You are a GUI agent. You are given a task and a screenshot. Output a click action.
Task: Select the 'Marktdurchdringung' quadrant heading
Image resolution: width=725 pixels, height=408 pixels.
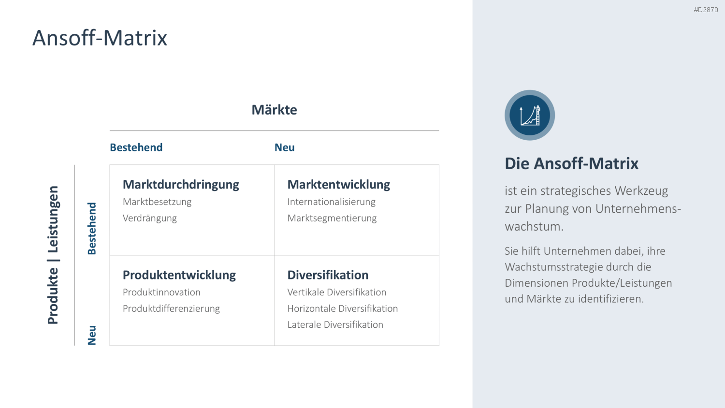(181, 185)
